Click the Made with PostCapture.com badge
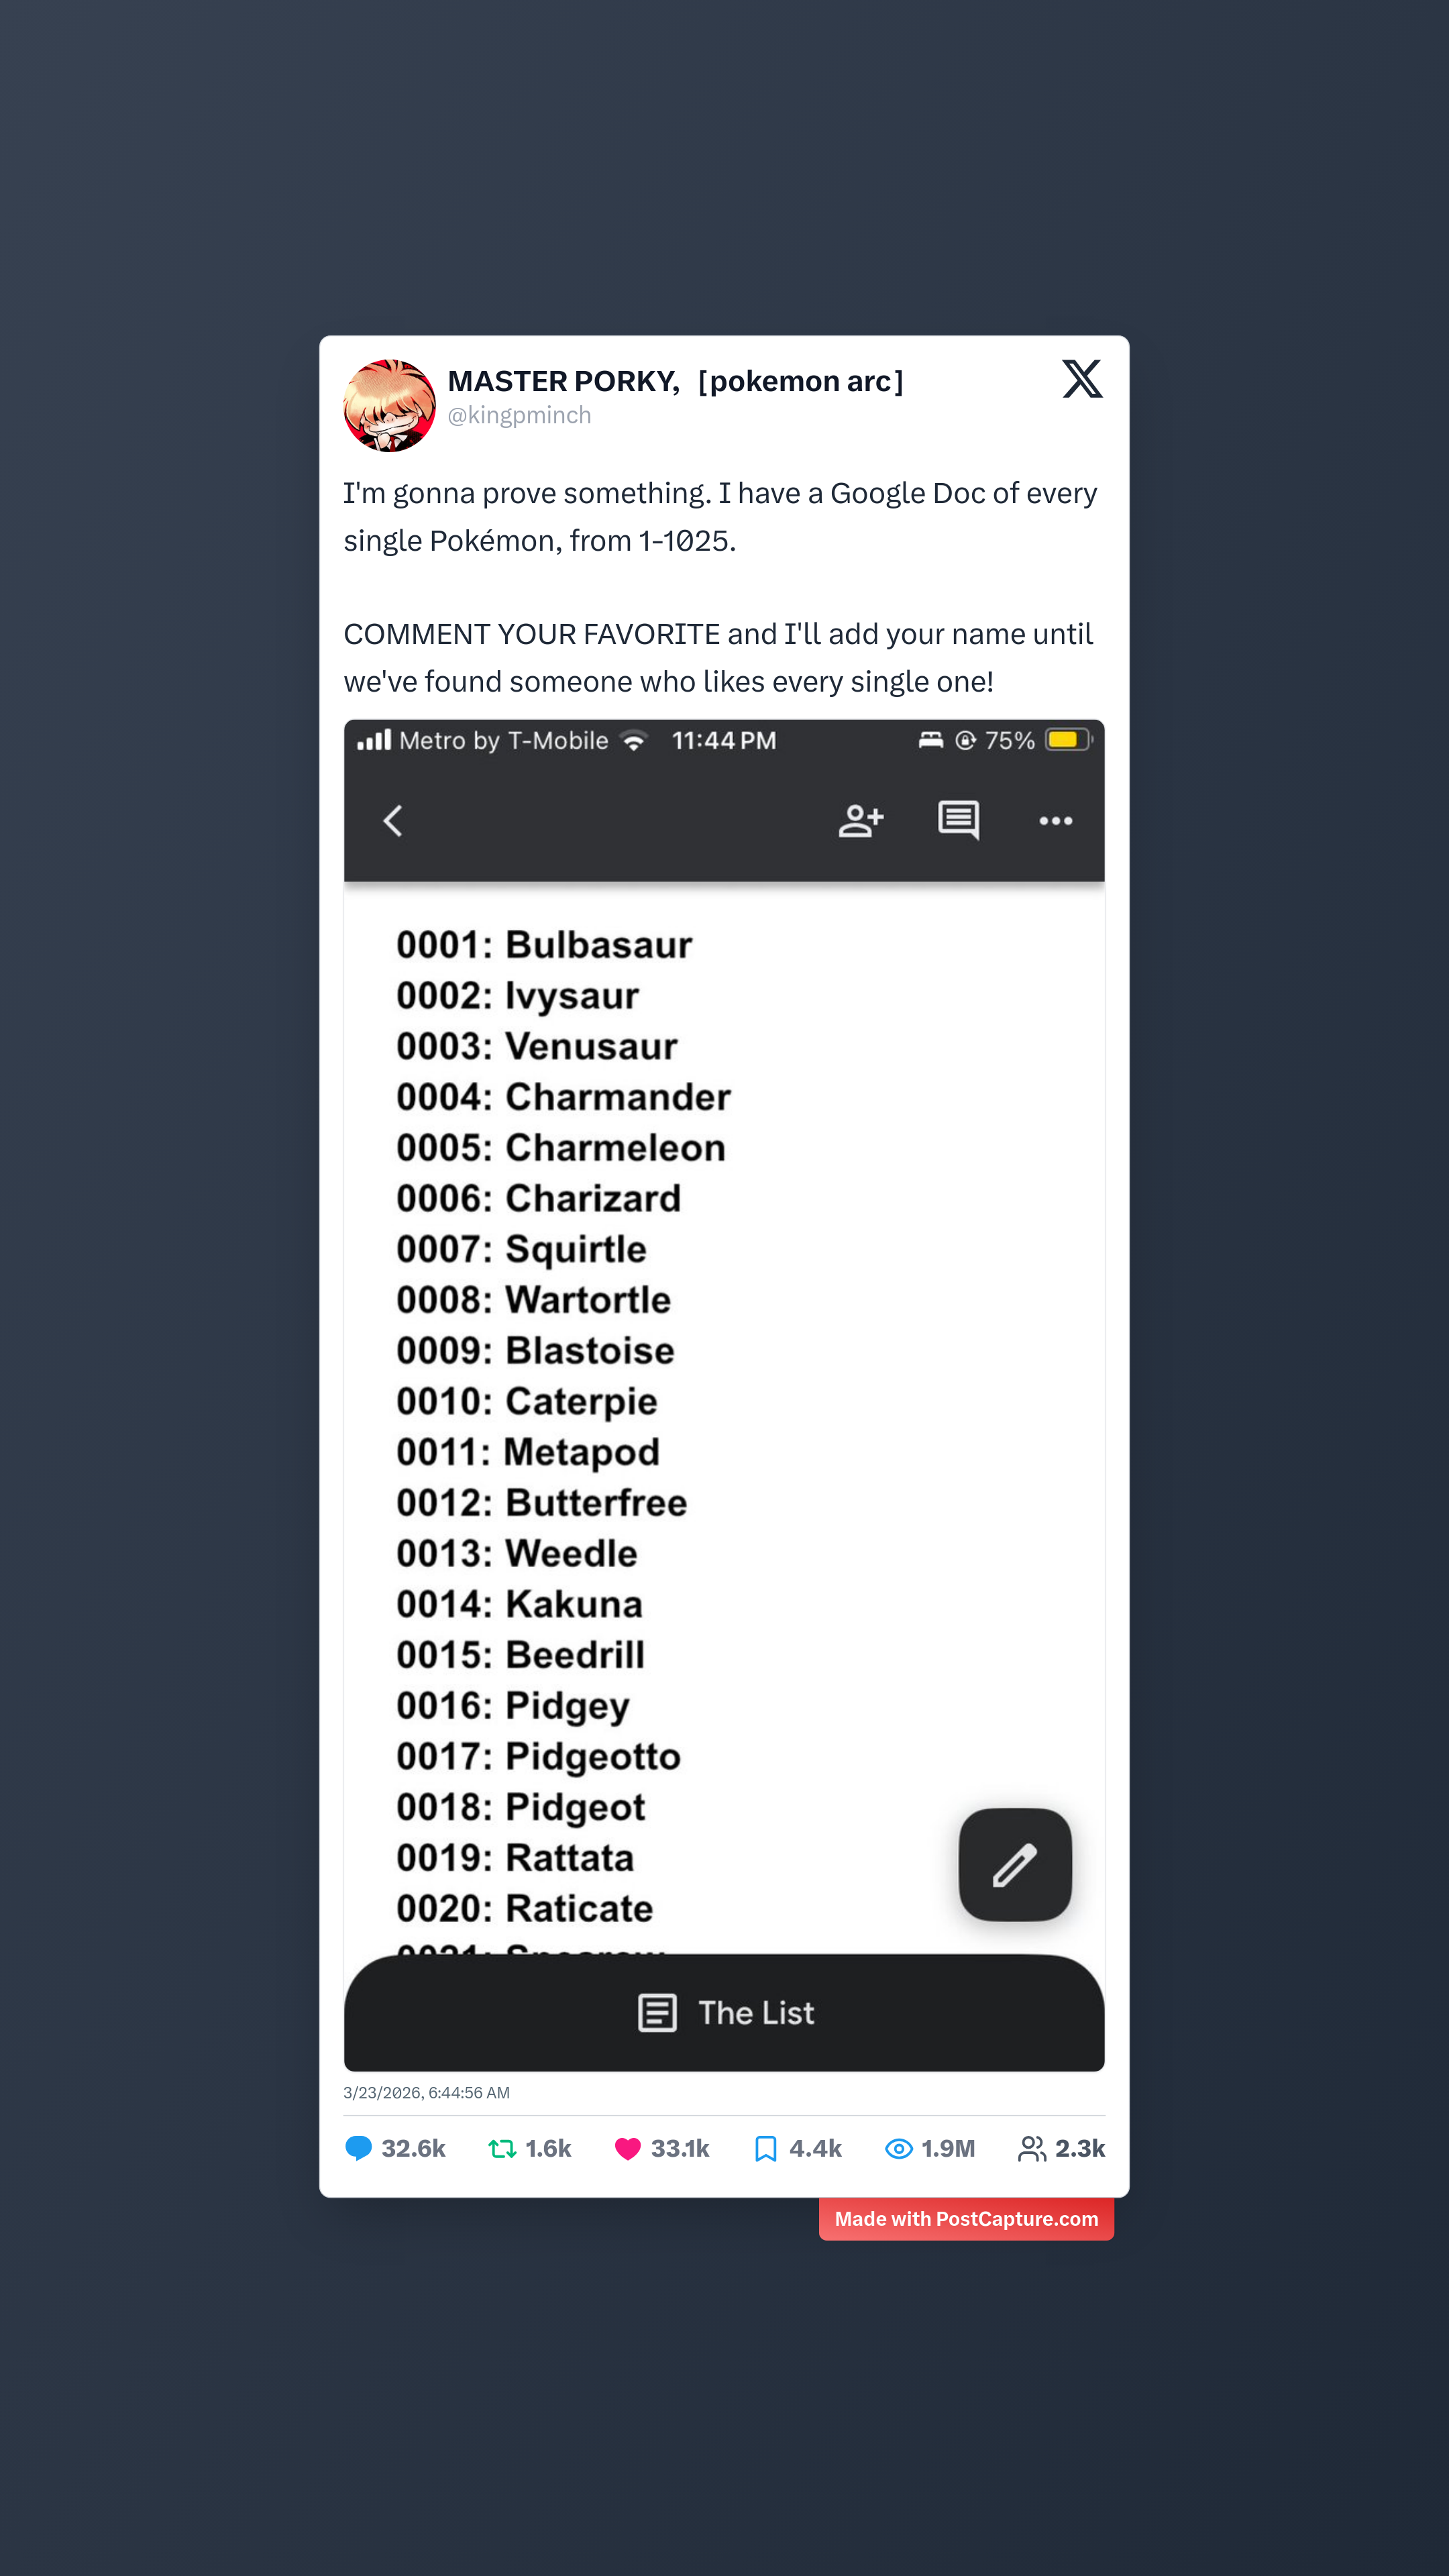1449x2576 pixels. click(966, 2219)
